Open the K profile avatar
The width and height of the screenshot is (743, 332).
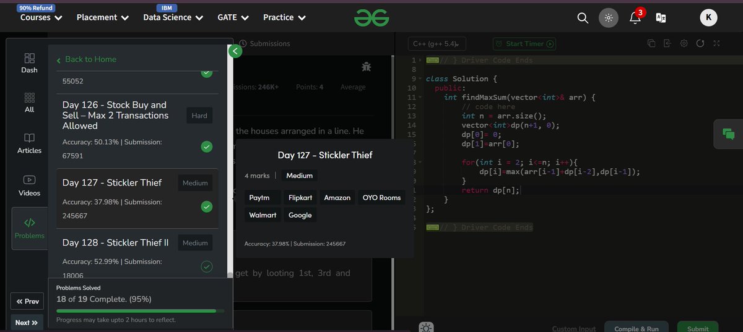coord(708,18)
